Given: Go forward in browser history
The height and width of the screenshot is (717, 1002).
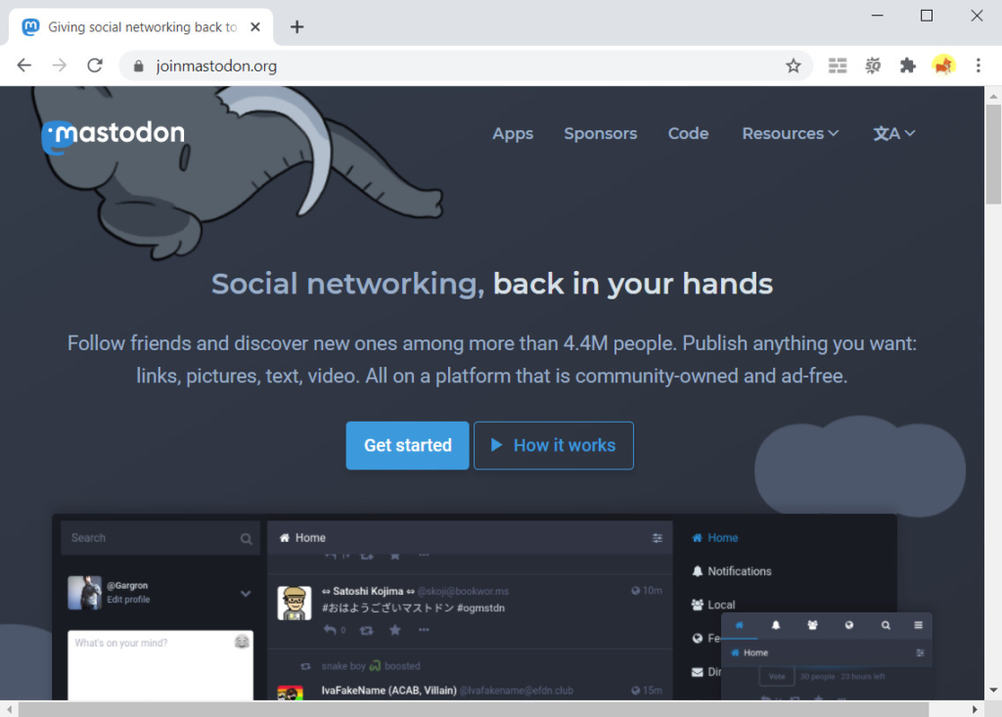Looking at the screenshot, I should coord(59,66).
